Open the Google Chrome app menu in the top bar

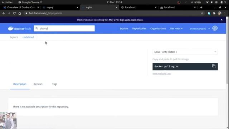click(x=30, y=2)
